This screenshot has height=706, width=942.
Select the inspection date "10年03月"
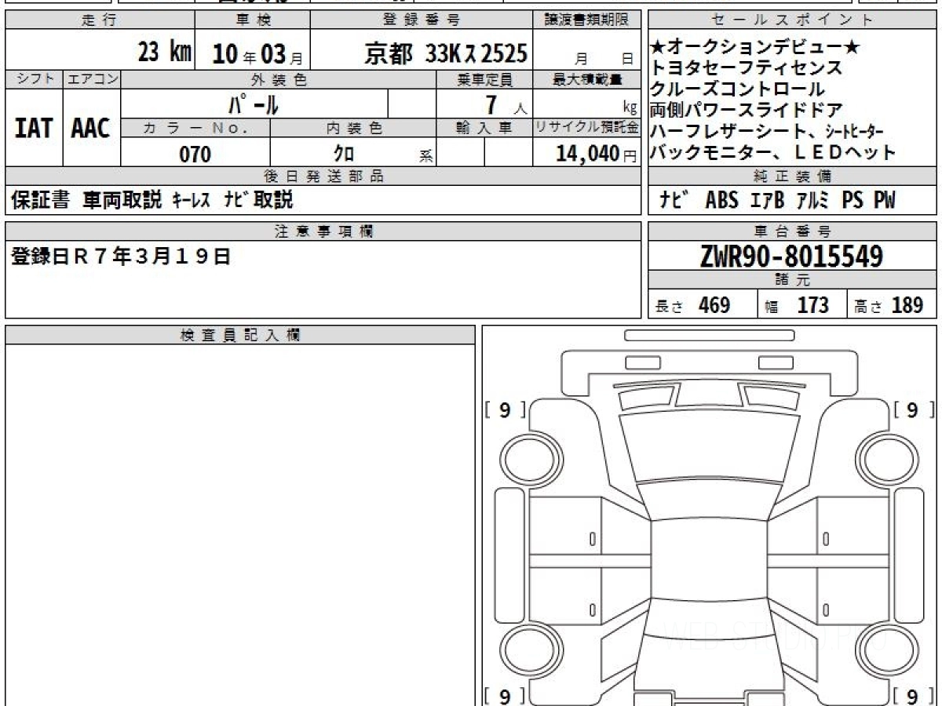257,54
